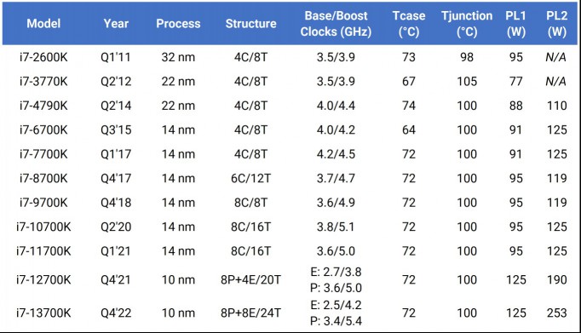
Task: Select the PL2 (W) header
Action: point(557,24)
